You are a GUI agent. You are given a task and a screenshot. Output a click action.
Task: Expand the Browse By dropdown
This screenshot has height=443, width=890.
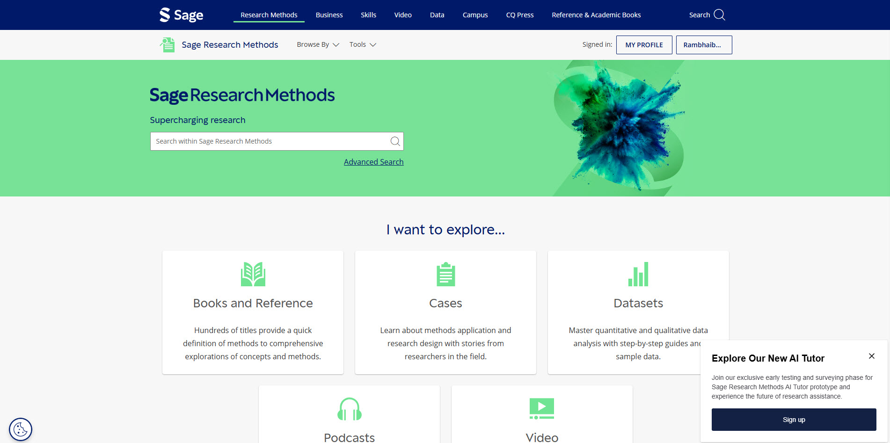(318, 44)
